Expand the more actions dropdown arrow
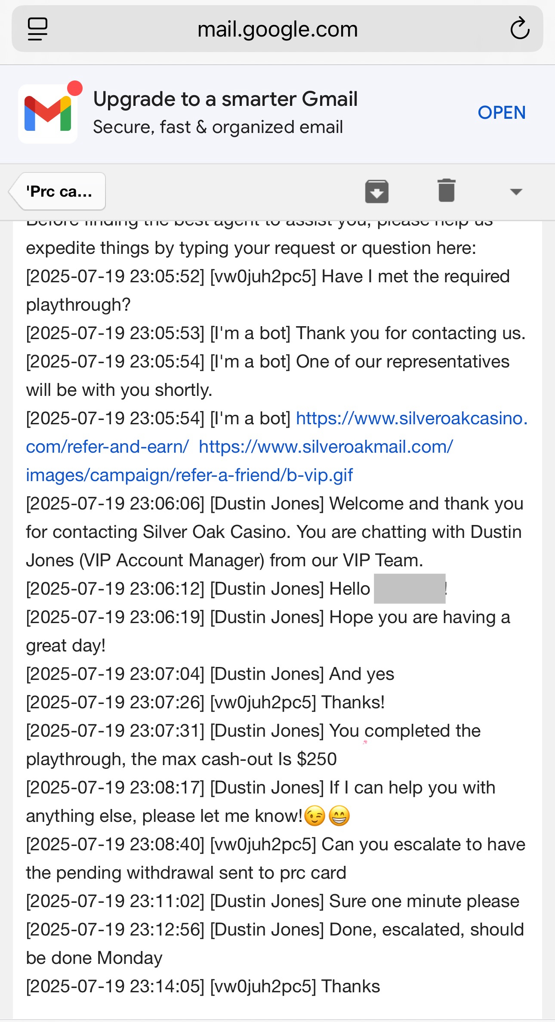555x1022 pixels. click(x=516, y=191)
